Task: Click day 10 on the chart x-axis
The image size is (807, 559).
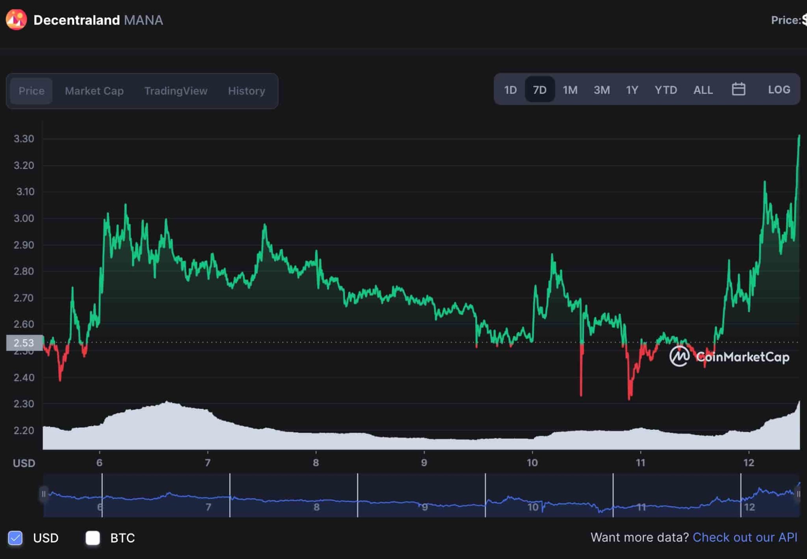Action: [x=532, y=462]
